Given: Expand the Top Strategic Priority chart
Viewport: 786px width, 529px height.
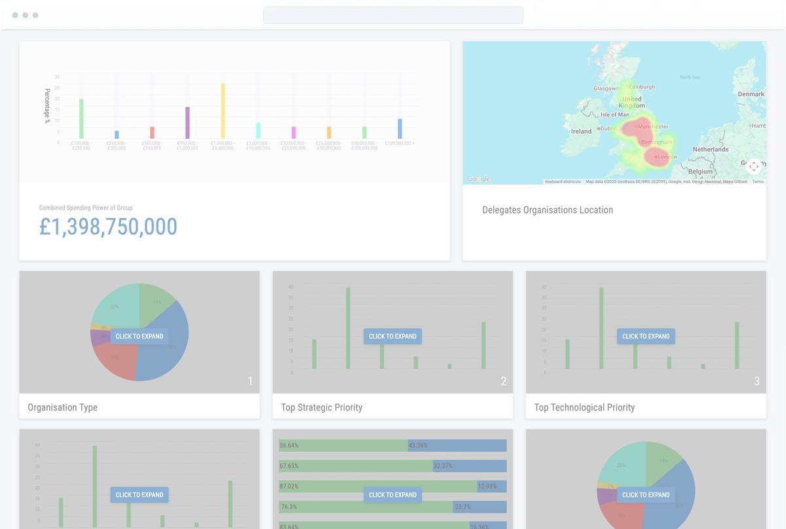Looking at the screenshot, I should 392,337.
